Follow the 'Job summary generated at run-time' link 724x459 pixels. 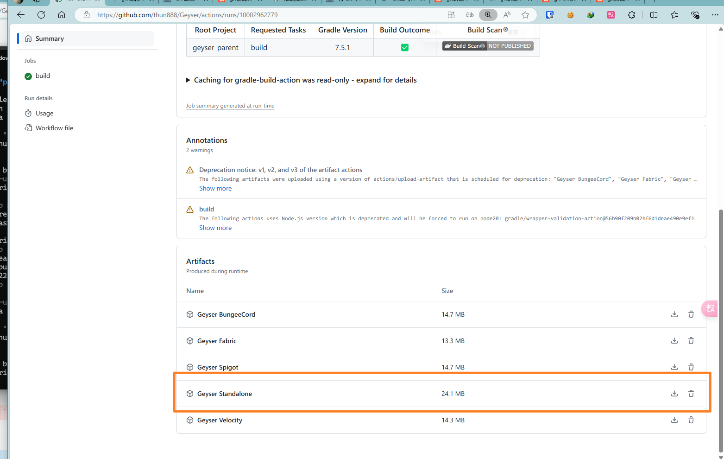tap(230, 106)
